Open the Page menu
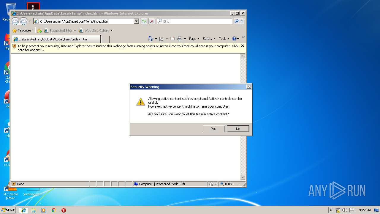This screenshot has height=214, width=380. click(x=194, y=39)
